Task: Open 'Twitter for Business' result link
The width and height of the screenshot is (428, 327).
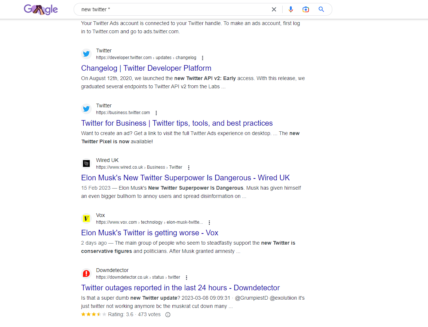Action: pos(177,123)
